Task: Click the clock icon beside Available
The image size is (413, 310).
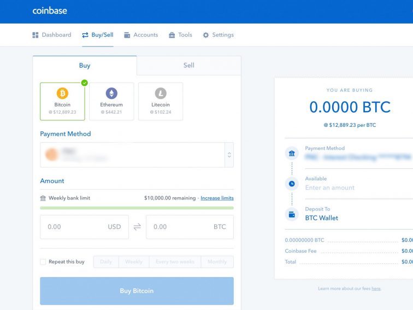Action: 292,184
